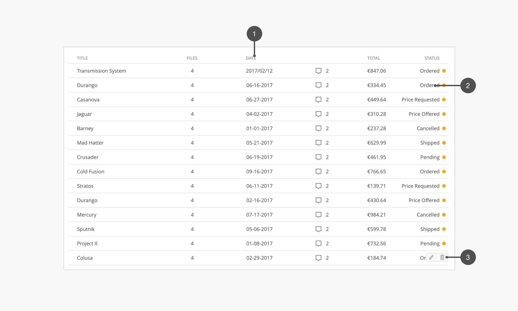Screen dimensions: 518x311
Task: Open comments in the Stratos row
Action: [x=319, y=186]
